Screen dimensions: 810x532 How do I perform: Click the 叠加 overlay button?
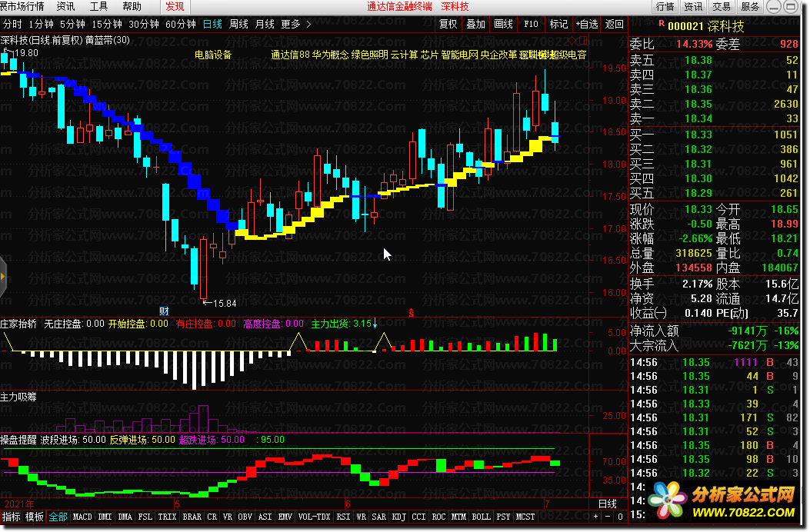coord(476,25)
